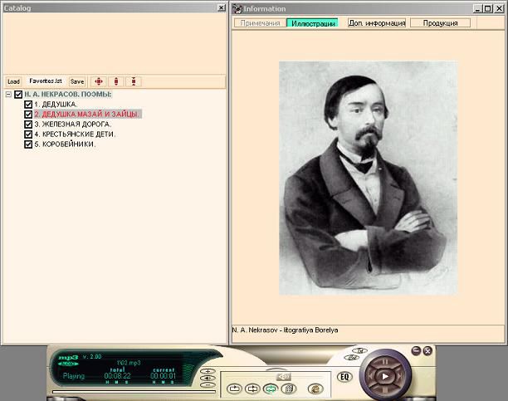This screenshot has width=508, height=401.
Task: Uncheck the "1. ДЕДУШКА." checkbox
Action: tap(28, 105)
